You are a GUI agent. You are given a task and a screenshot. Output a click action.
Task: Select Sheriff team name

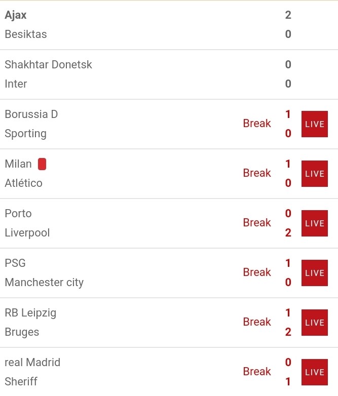click(x=21, y=381)
